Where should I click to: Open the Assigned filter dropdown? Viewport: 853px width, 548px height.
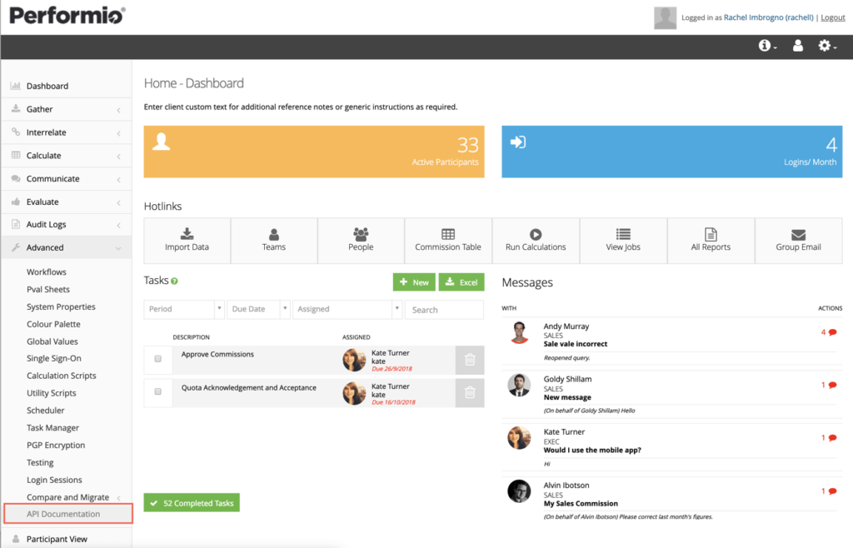click(x=347, y=309)
